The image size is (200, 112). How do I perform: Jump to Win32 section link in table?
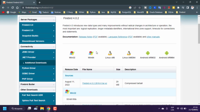pyautogui.click(x=73, y=93)
